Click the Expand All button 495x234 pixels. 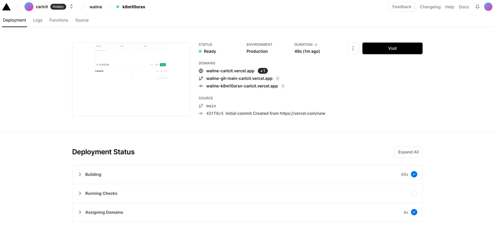[x=408, y=152]
